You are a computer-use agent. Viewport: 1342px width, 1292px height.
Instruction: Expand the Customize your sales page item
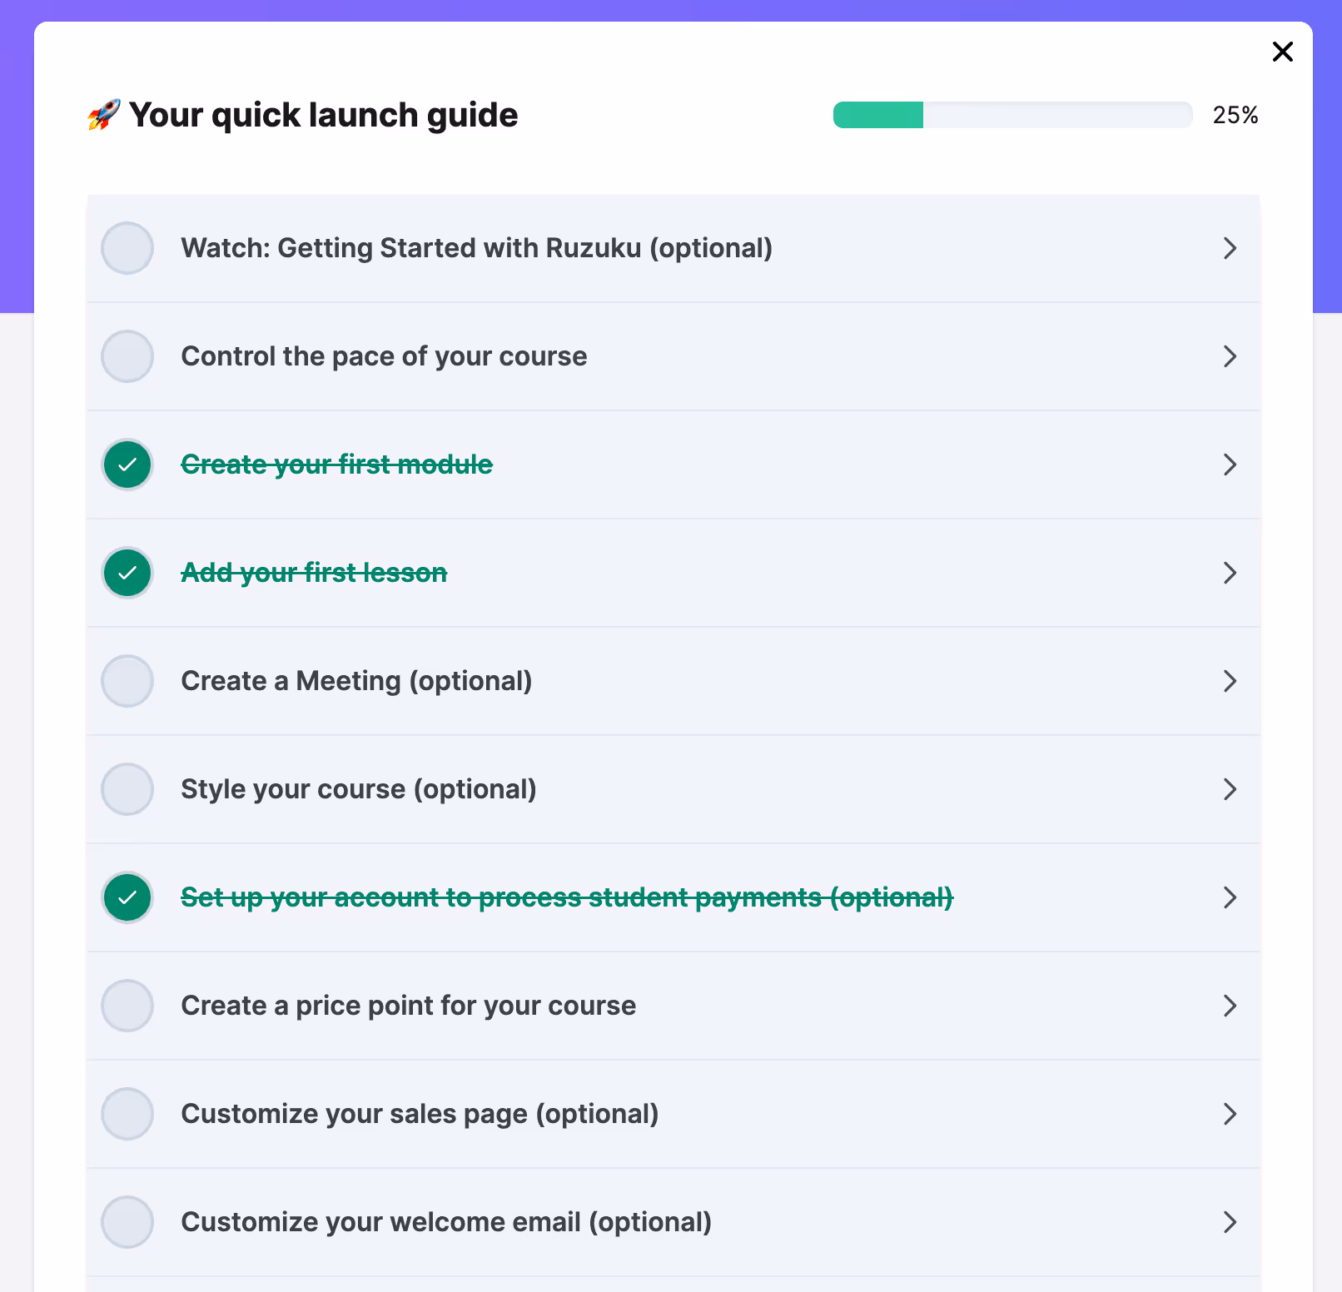[x=1230, y=1114]
